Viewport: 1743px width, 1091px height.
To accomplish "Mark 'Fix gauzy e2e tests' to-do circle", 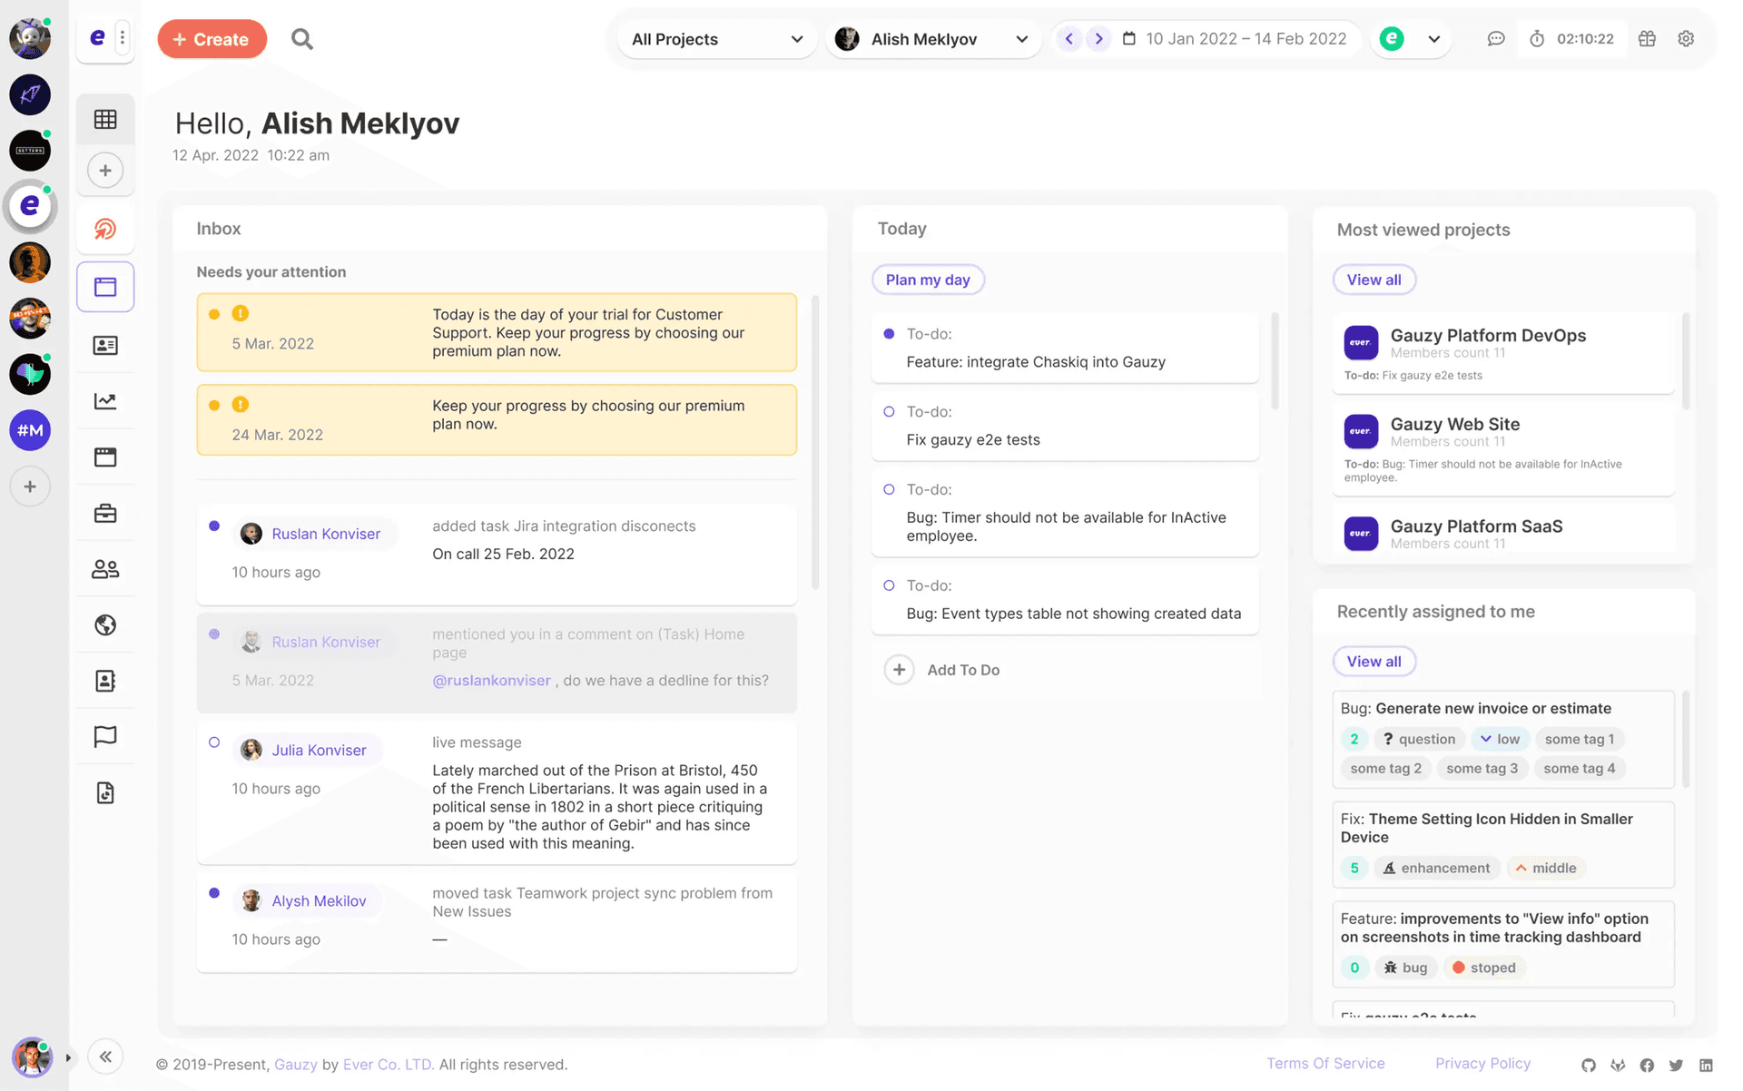I will point(889,412).
